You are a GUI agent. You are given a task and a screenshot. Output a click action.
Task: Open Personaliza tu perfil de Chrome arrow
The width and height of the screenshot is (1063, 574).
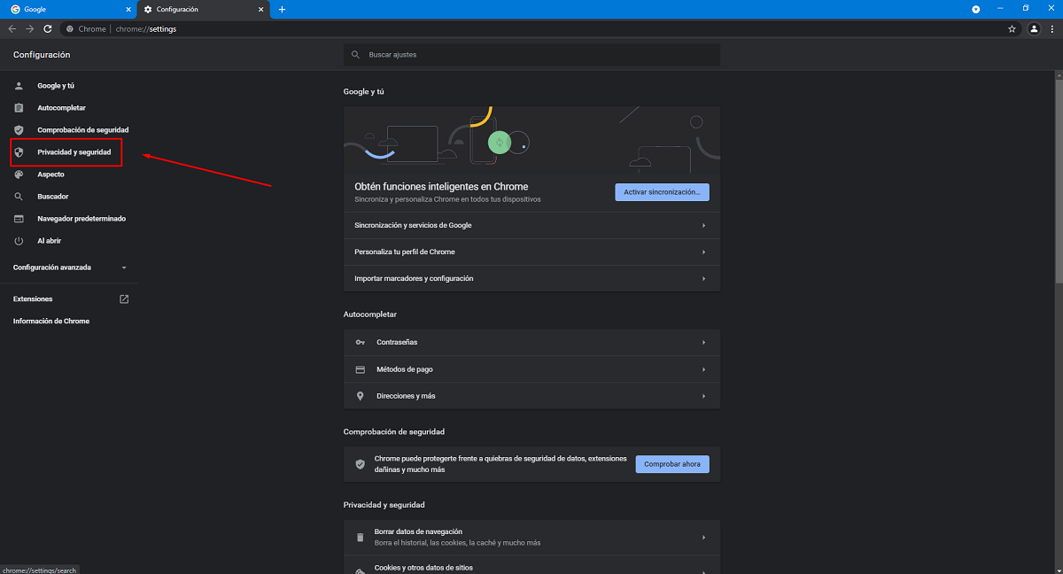703,252
